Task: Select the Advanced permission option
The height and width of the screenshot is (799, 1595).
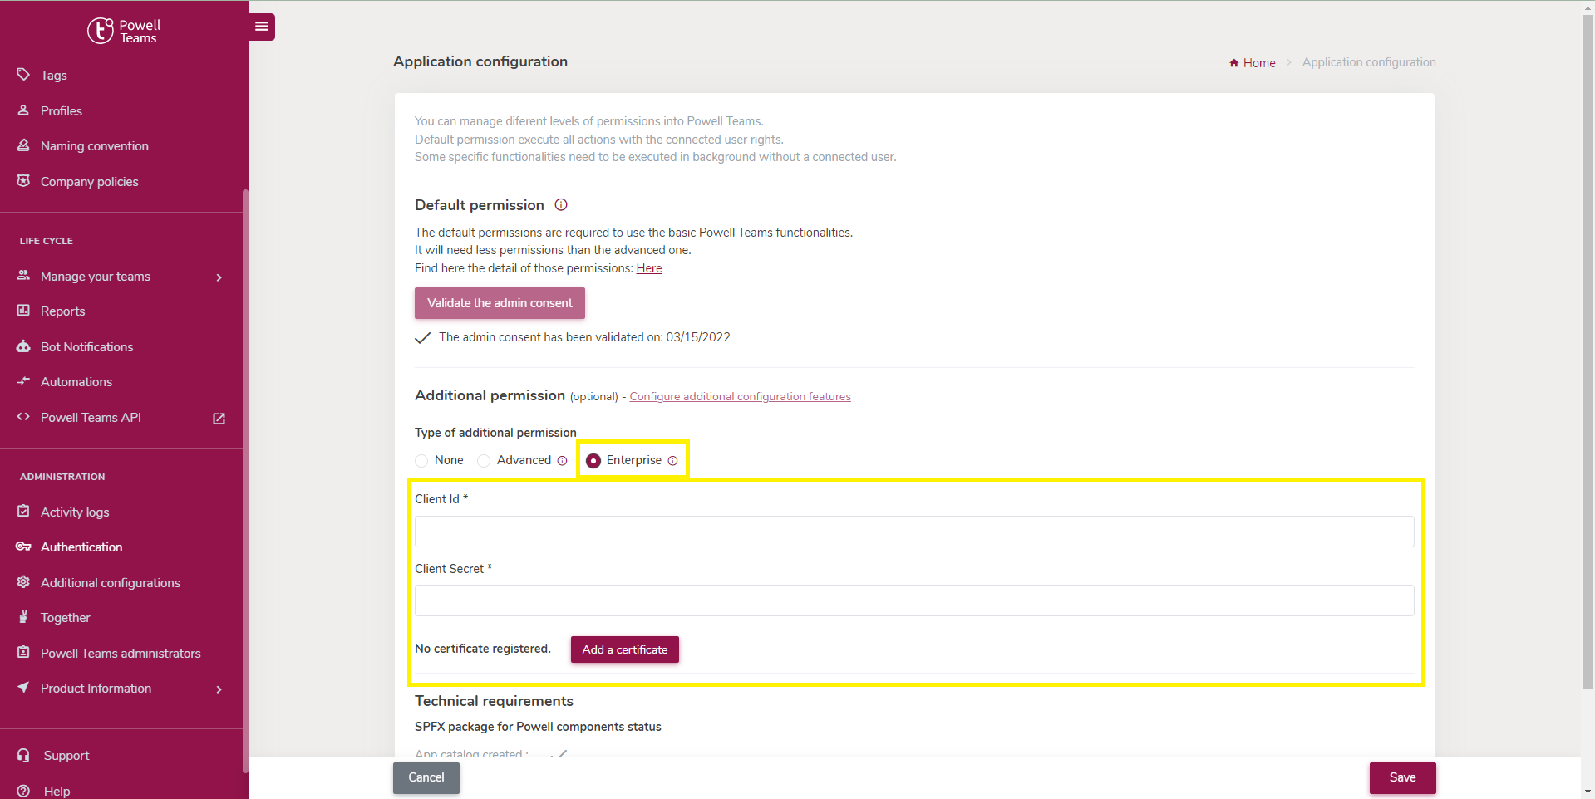Action: [484, 461]
